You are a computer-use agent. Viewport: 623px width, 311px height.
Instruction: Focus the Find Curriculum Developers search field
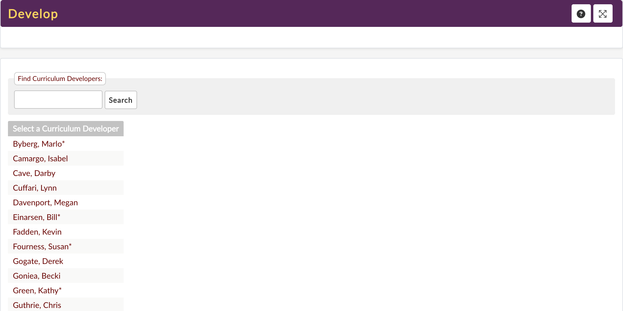[58, 100]
